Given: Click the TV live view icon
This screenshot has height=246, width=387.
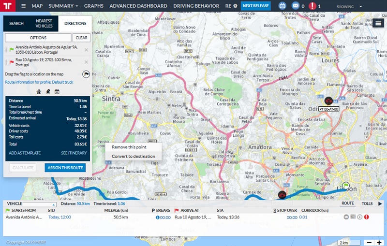Looking at the screenshot, I should (x=283, y=6).
